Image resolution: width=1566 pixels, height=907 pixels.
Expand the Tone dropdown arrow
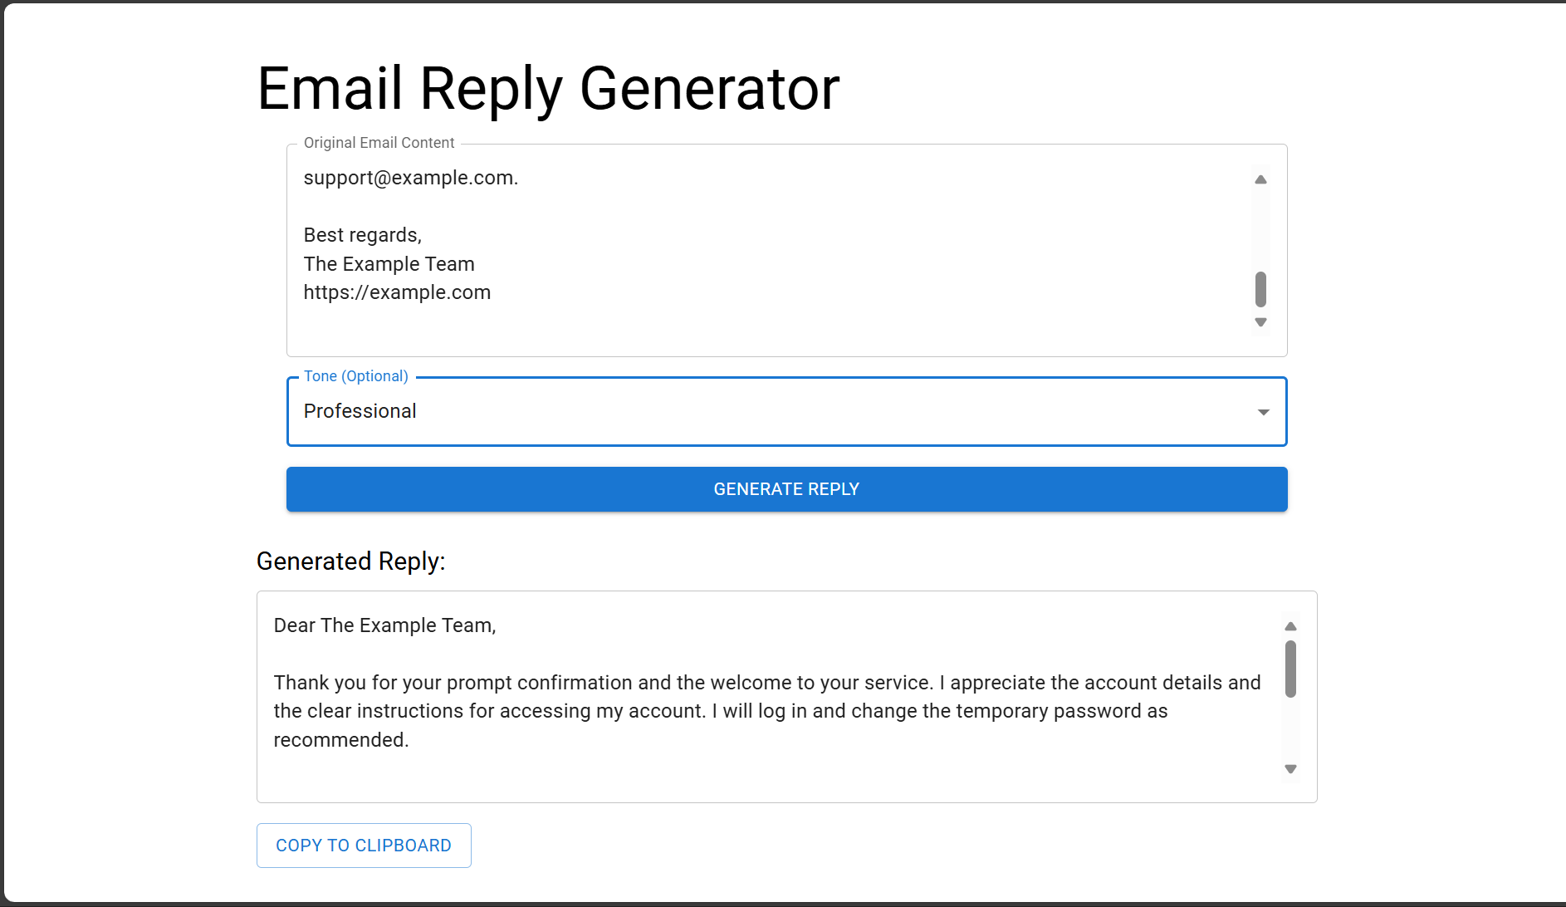1263,412
